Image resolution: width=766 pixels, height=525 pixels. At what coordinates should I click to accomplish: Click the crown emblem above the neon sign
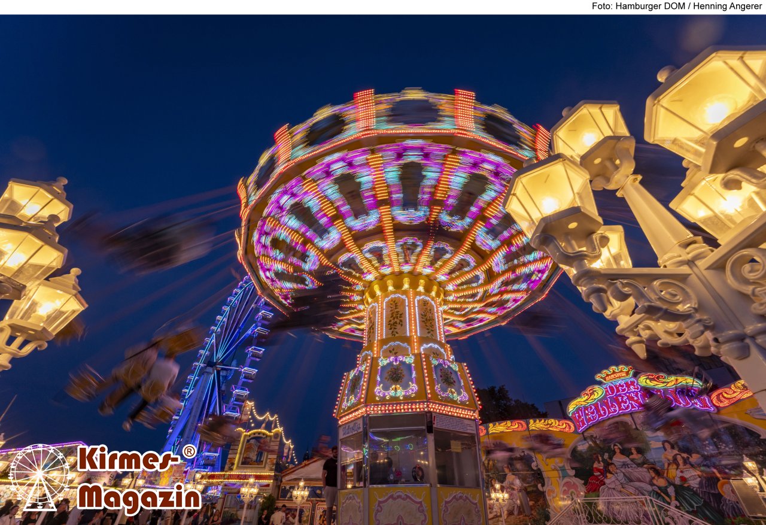pyautogui.click(x=614, y=374)
